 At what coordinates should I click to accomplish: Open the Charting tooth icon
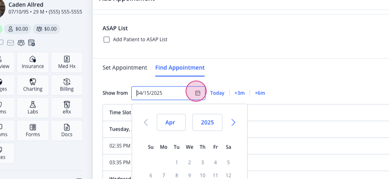pyautogui.click(x=33, y=82)
